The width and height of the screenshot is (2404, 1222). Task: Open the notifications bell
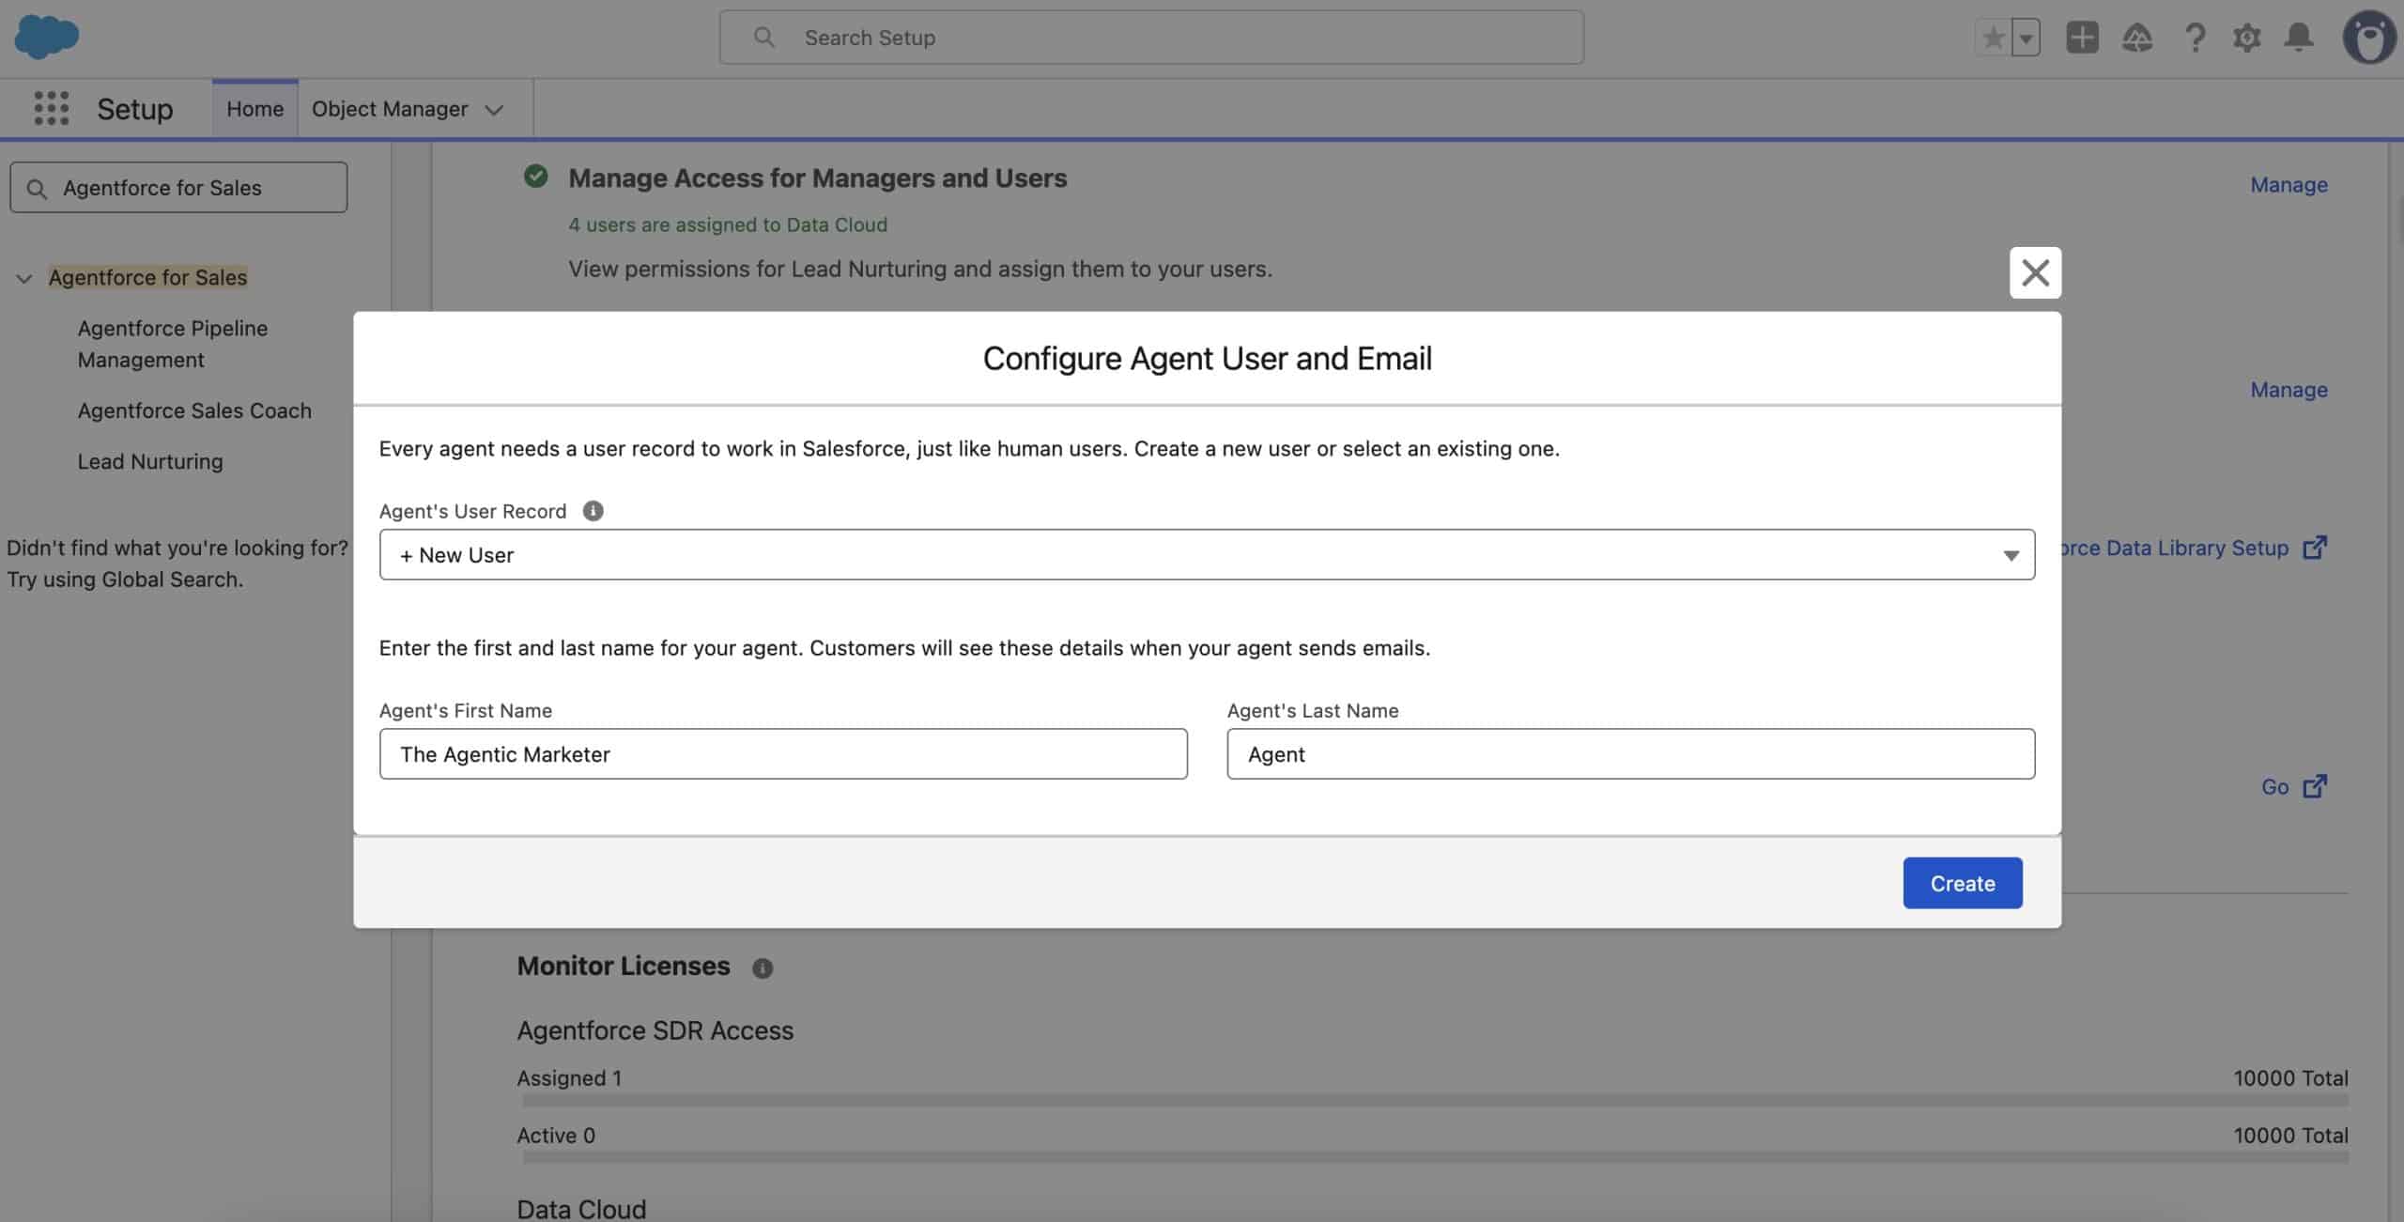[2299, 38]
